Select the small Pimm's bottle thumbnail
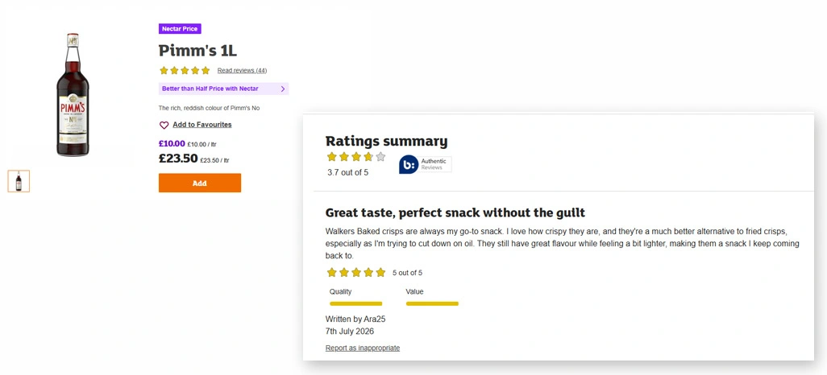 coord(19,181)
